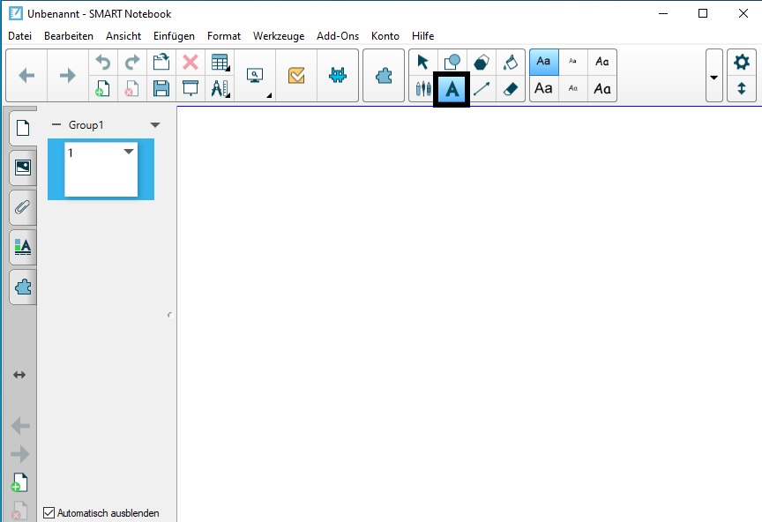Select the page 1 thumbnail
Viewport: 762px width, 522px height.
click(x=101, y=170)
